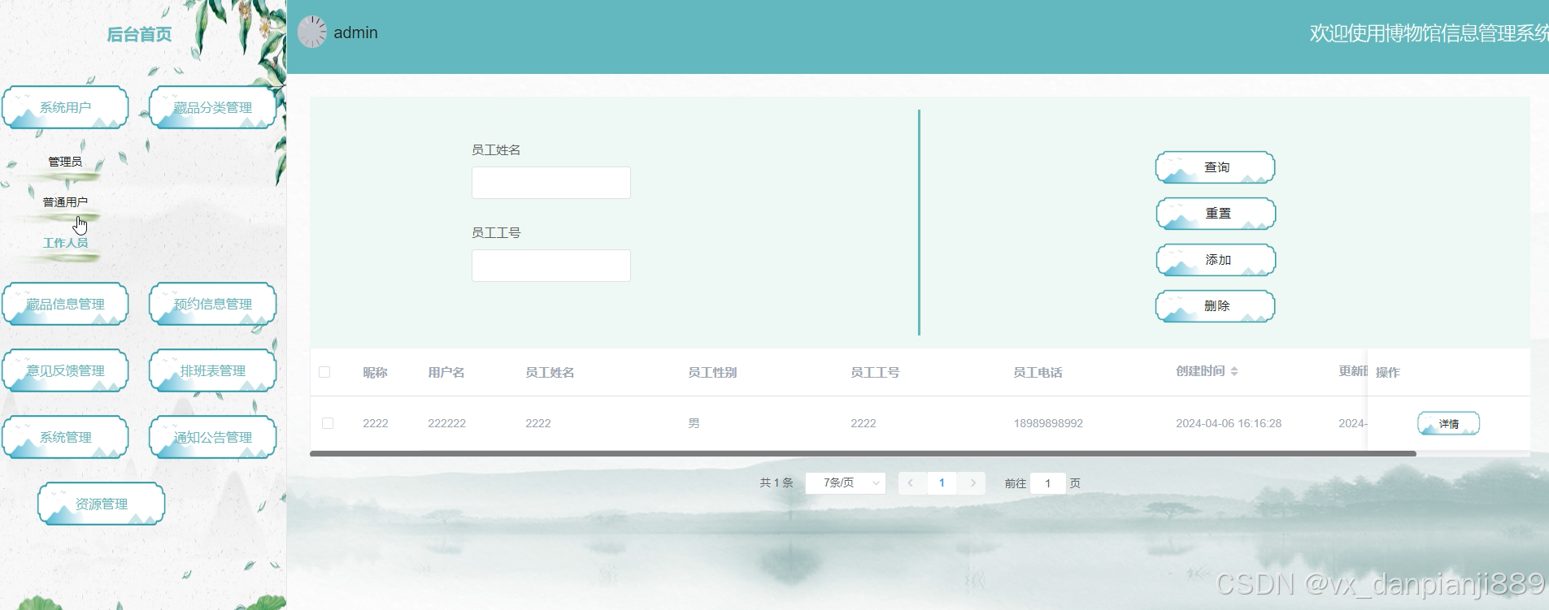Click username cell 222222
This screenshot has width=1549, height=610.
pos(446,423)
